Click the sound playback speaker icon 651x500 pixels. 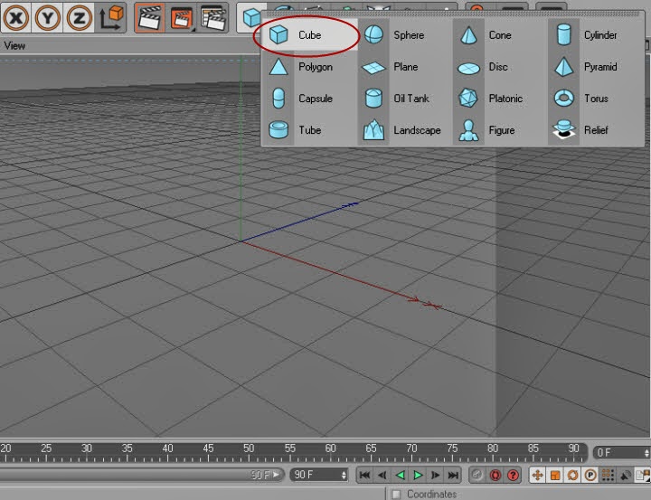626,475
